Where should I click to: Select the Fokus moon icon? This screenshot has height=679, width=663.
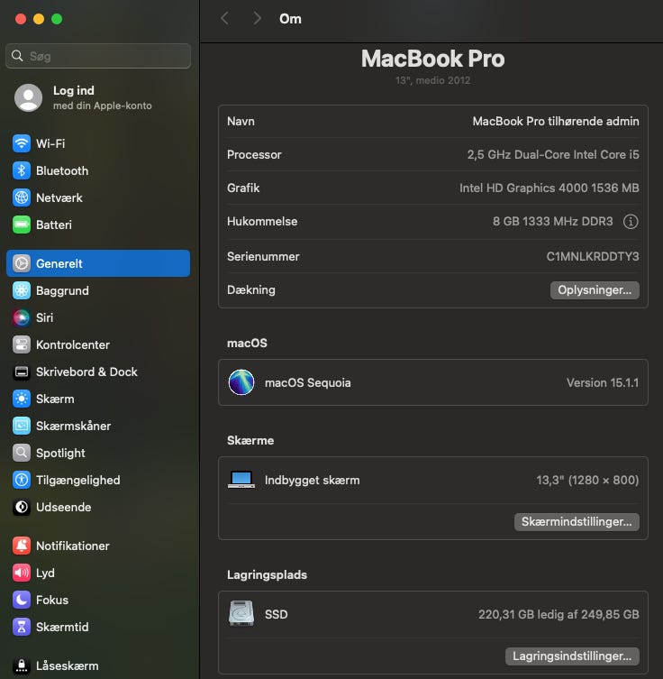pyautogui.click(x=22, y=600)
